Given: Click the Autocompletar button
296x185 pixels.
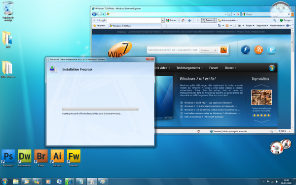Looking at the screenshot, I should 228,20.
